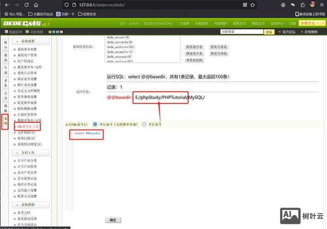This screenshot has width=327, height=229.
Task: Collapse the 系统设置 section
Action: tap(30, 41)
